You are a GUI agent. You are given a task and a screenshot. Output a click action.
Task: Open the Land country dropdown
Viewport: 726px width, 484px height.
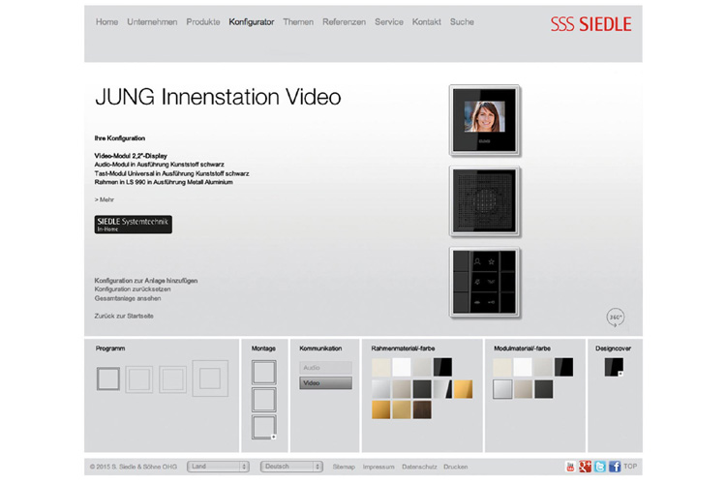(218, 467)
